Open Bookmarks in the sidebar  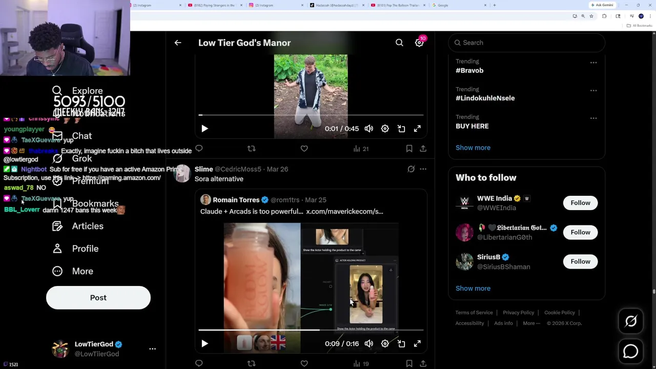[85, 204]
